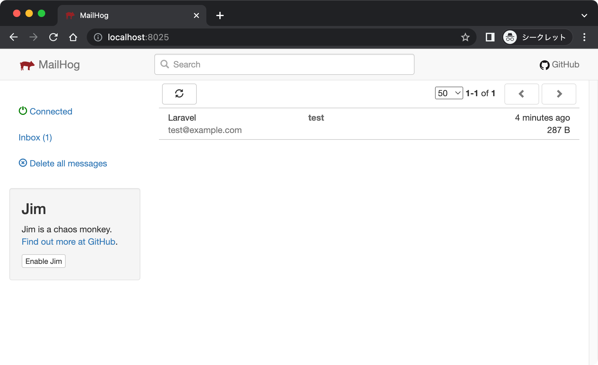The image size is (598, 365).
Task: Open browser home page icon
Action: point(73,37)
